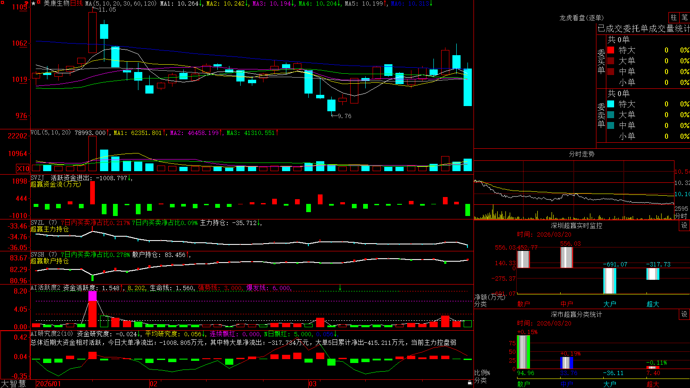Click the 已成交委托单成交量统计 header

point(643,28)
